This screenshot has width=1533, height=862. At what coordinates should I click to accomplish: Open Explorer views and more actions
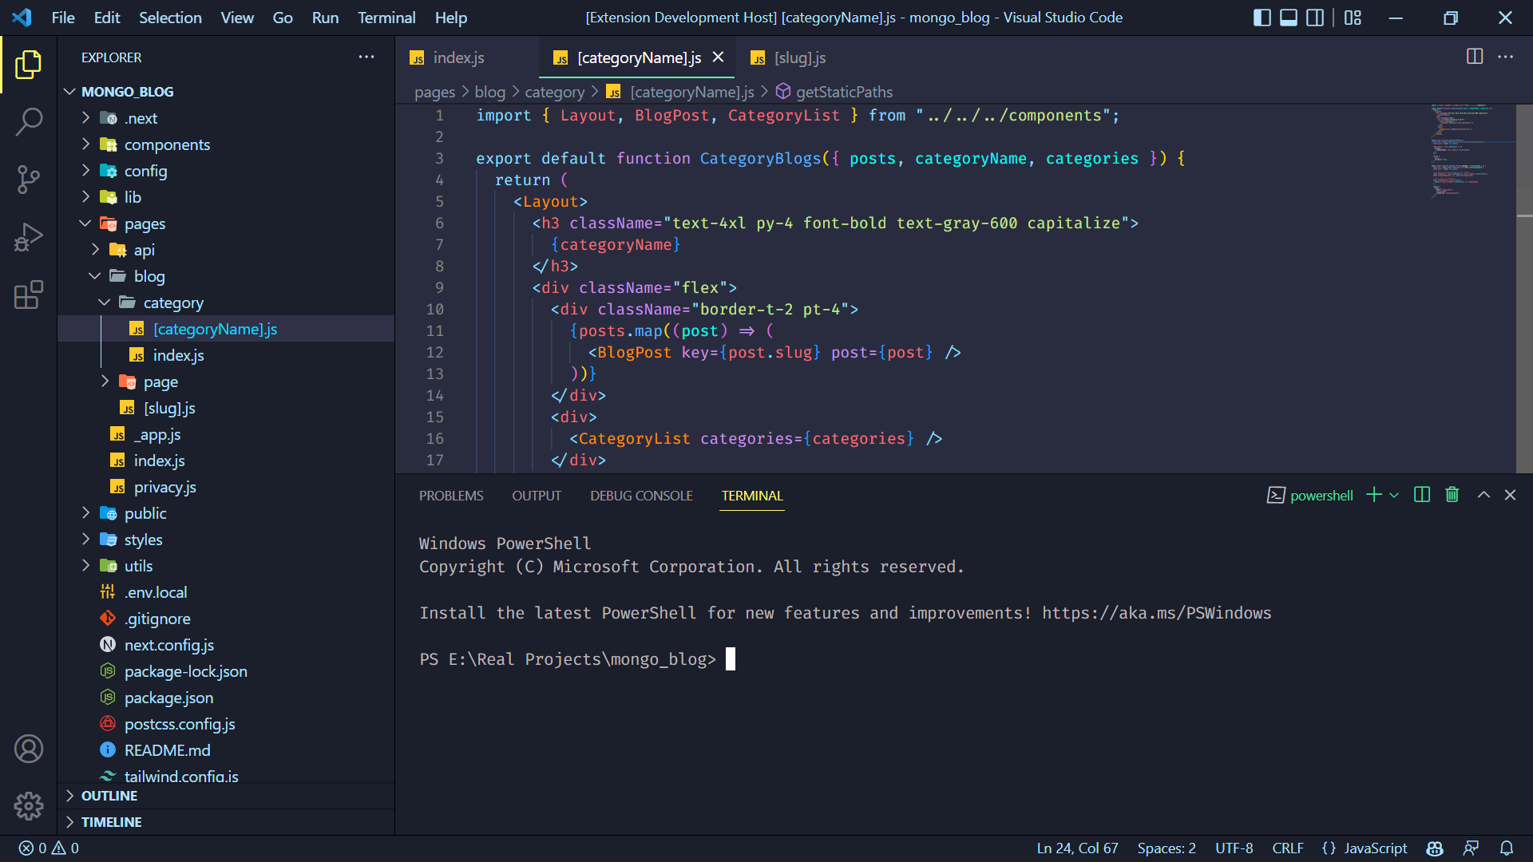[366, 57]
